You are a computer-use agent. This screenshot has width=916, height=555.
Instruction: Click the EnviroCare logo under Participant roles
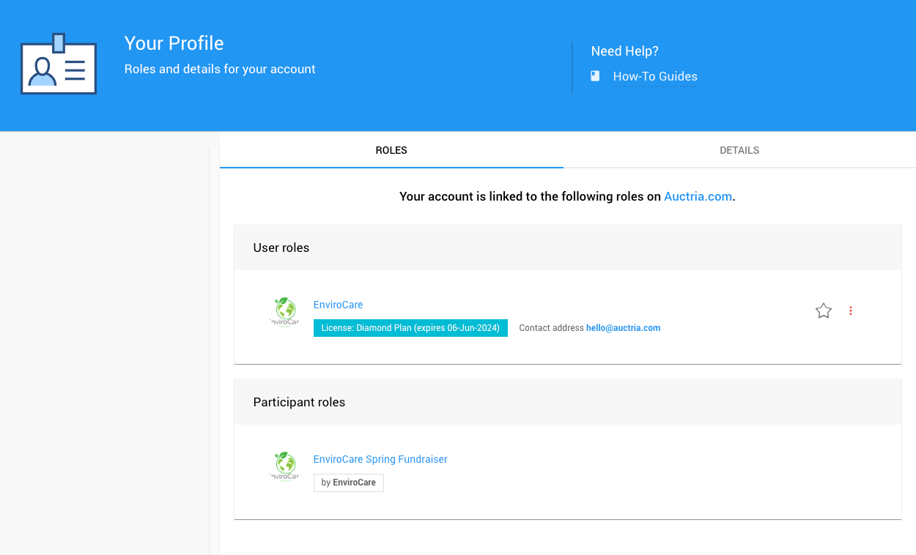coord(284,466)
